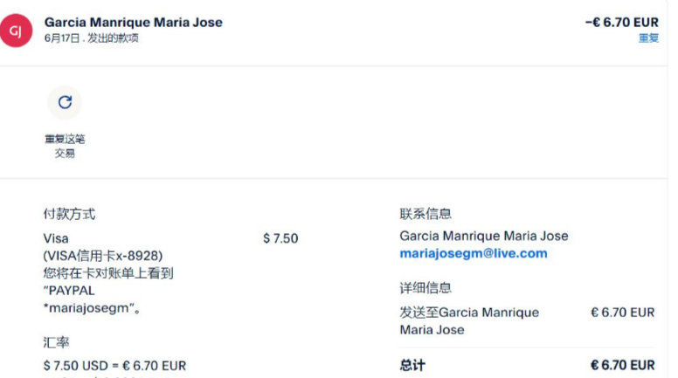Screen dimensions: 678x378
Task: Click the 重复 link under the amount
Action: [x=648, y=38]
